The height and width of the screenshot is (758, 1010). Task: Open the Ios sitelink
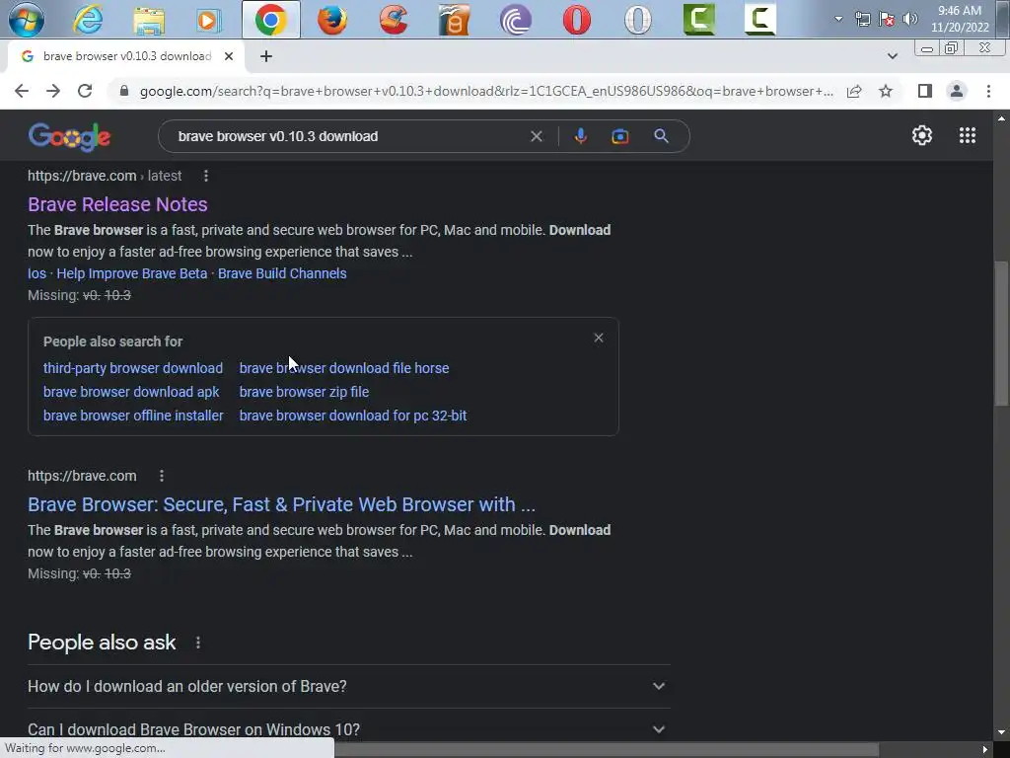36,273
